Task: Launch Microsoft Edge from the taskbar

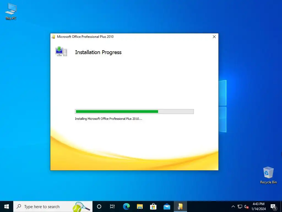Action: coord(126,206)
